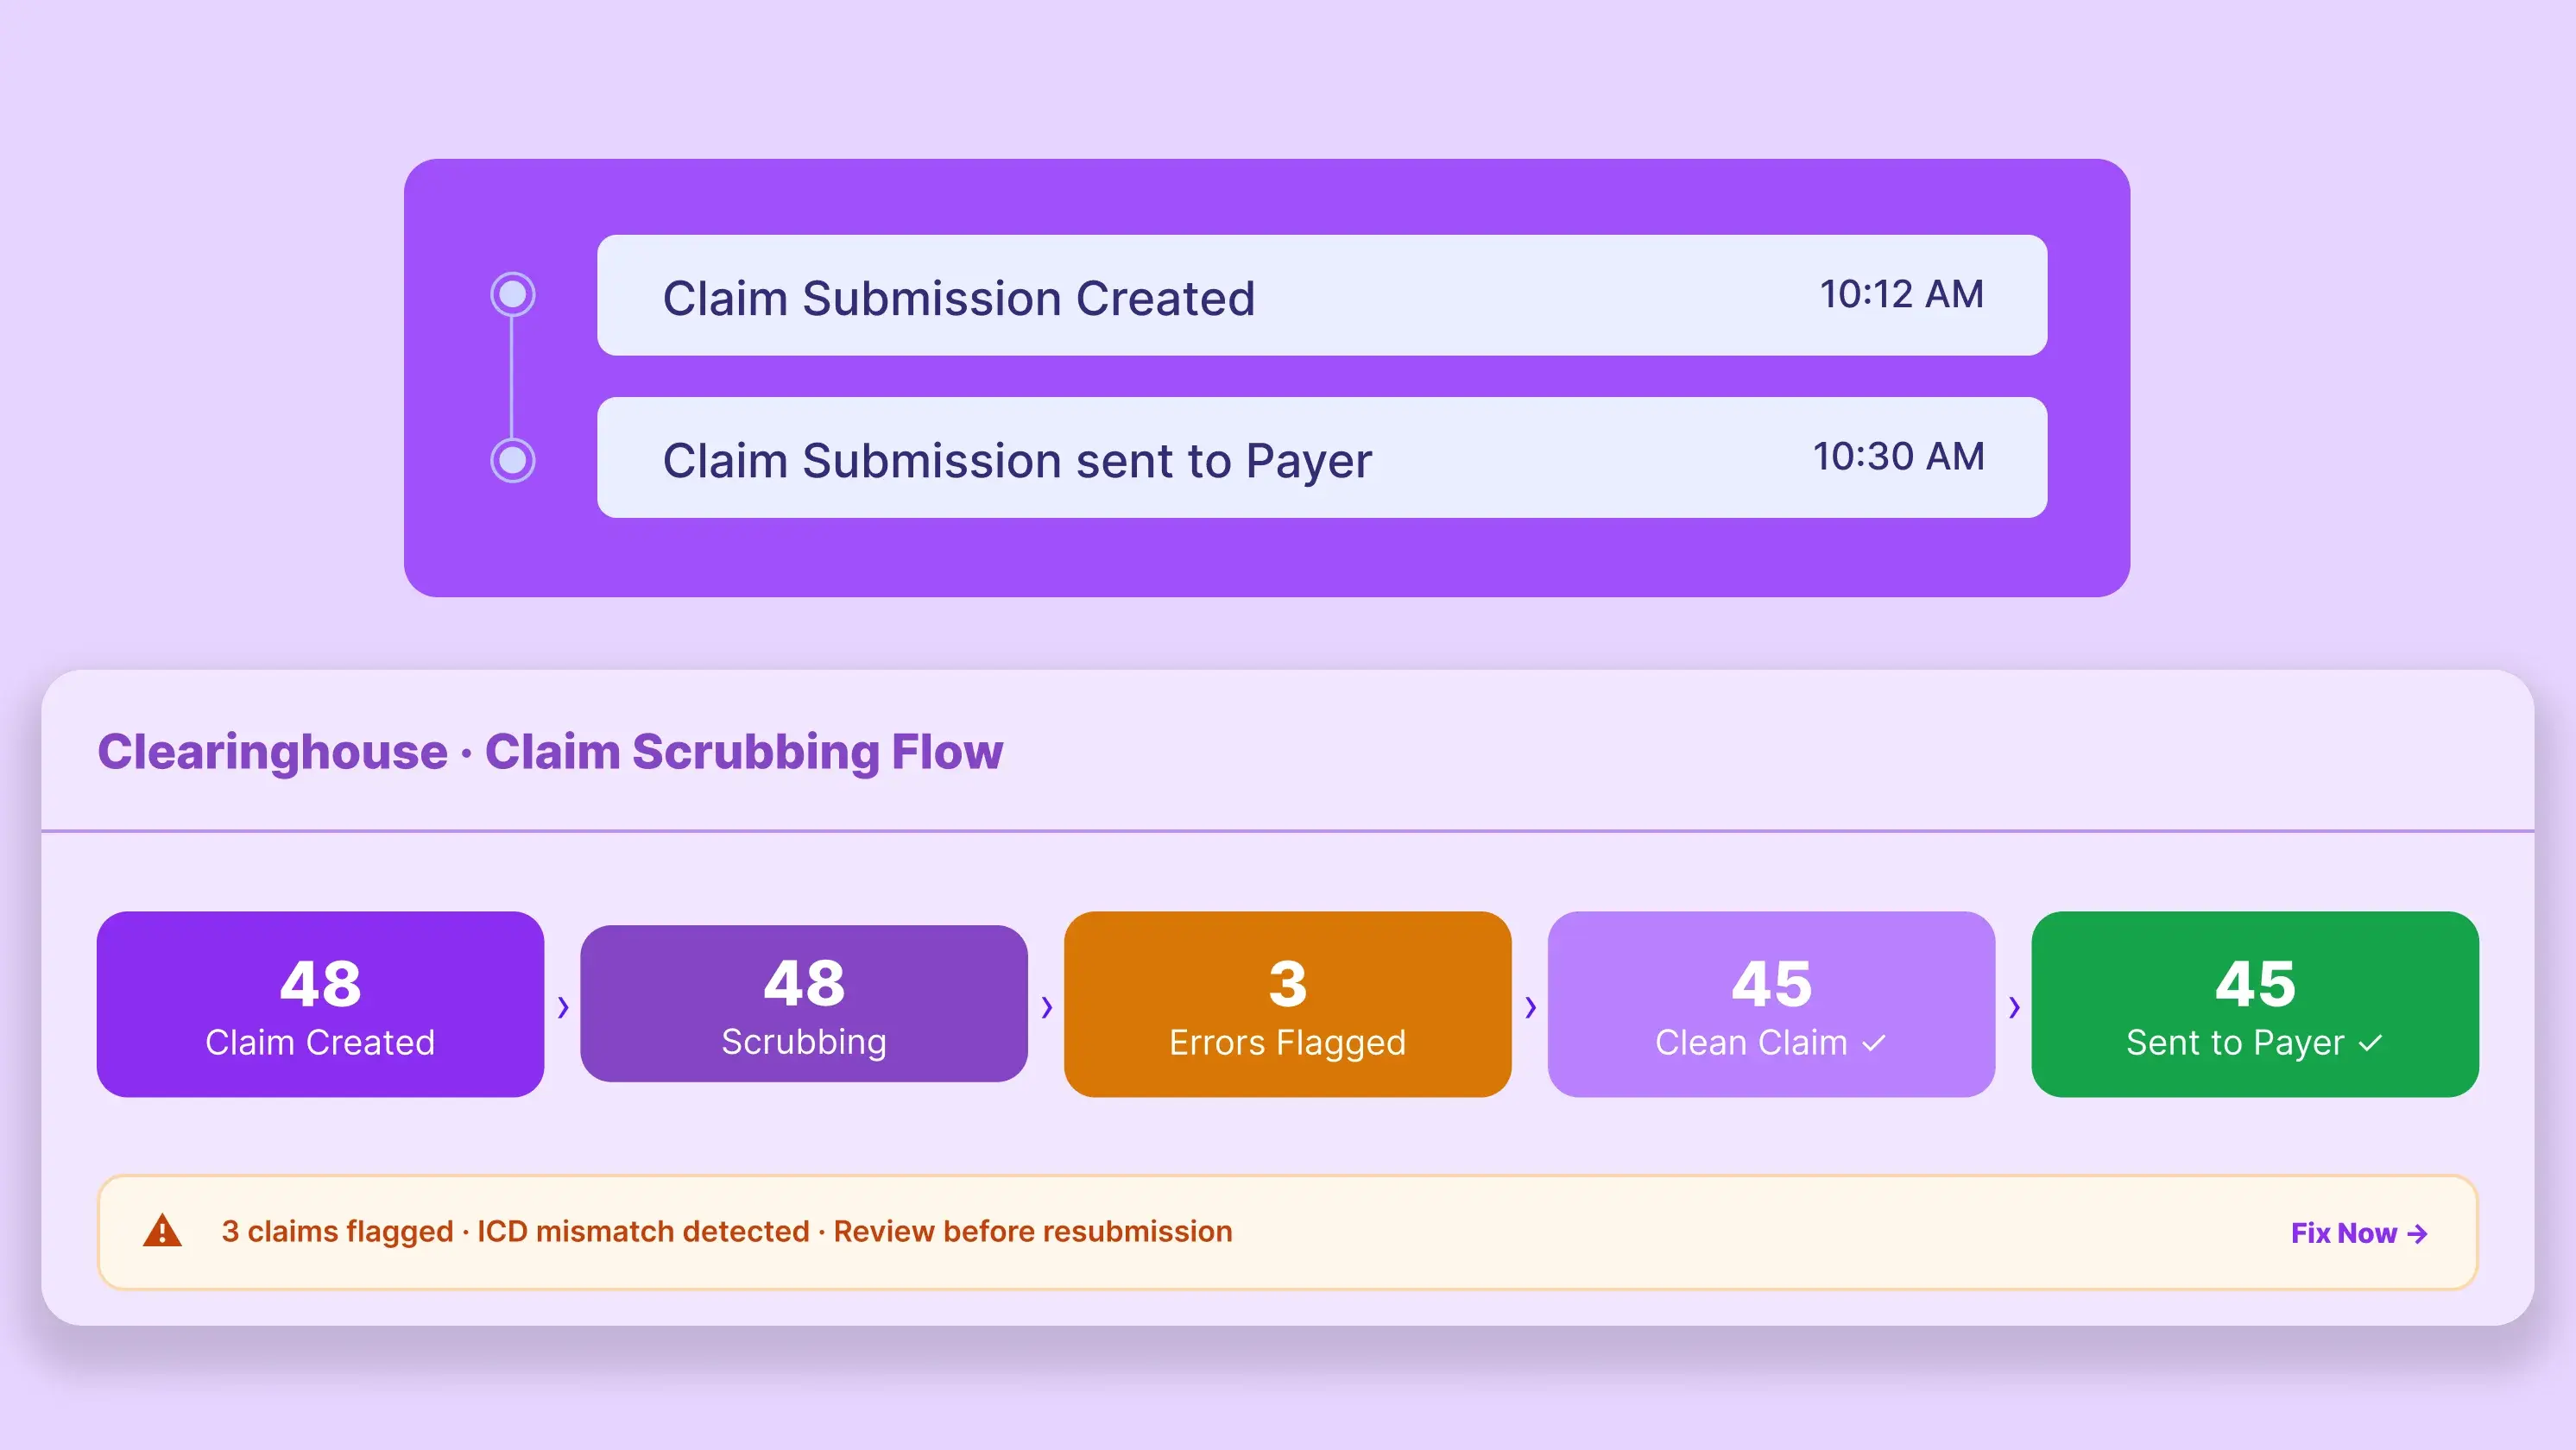Screen dimensions: 2576x1450
Task: Select the bottom timeline circle marker
Action: point(513,460)
